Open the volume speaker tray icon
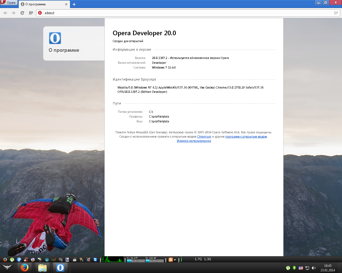Viewport: 342px width, 273px height. [x=314, y=268]
